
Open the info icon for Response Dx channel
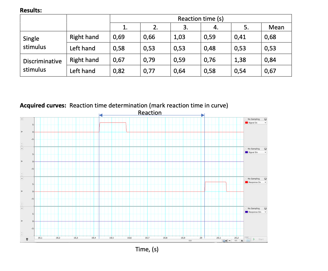pos(266,179)
